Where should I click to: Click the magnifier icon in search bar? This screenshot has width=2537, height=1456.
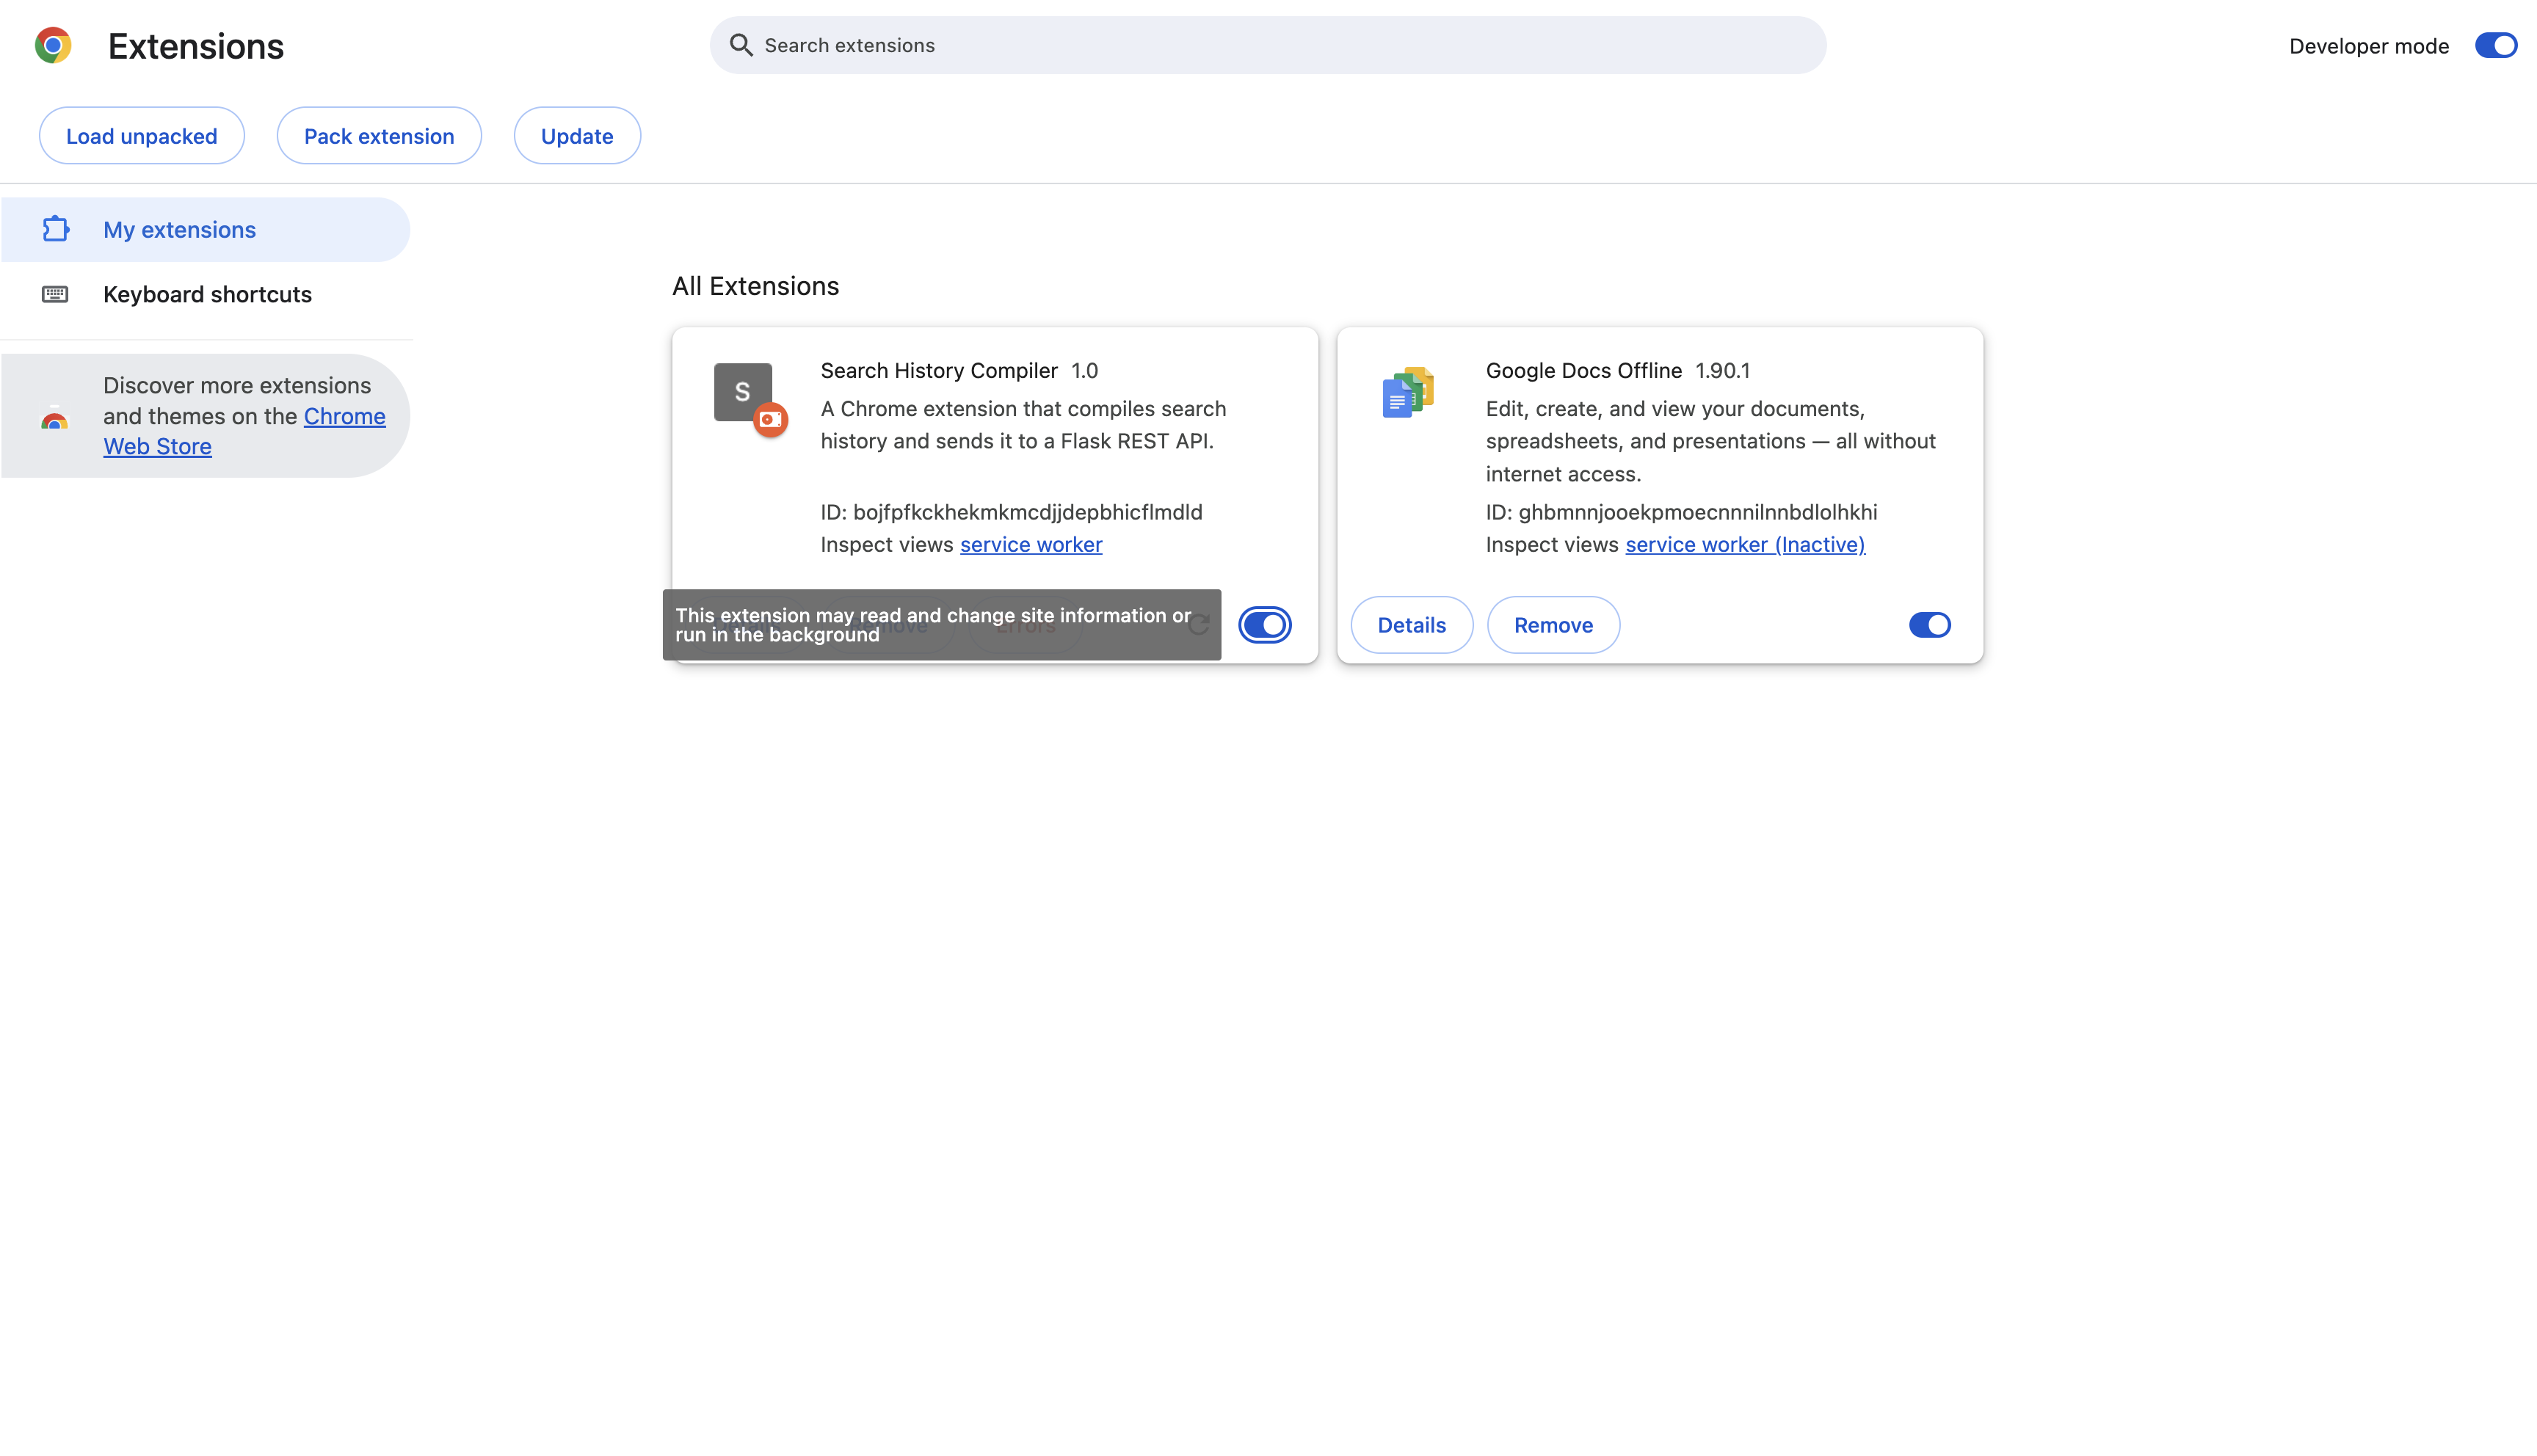740,45
